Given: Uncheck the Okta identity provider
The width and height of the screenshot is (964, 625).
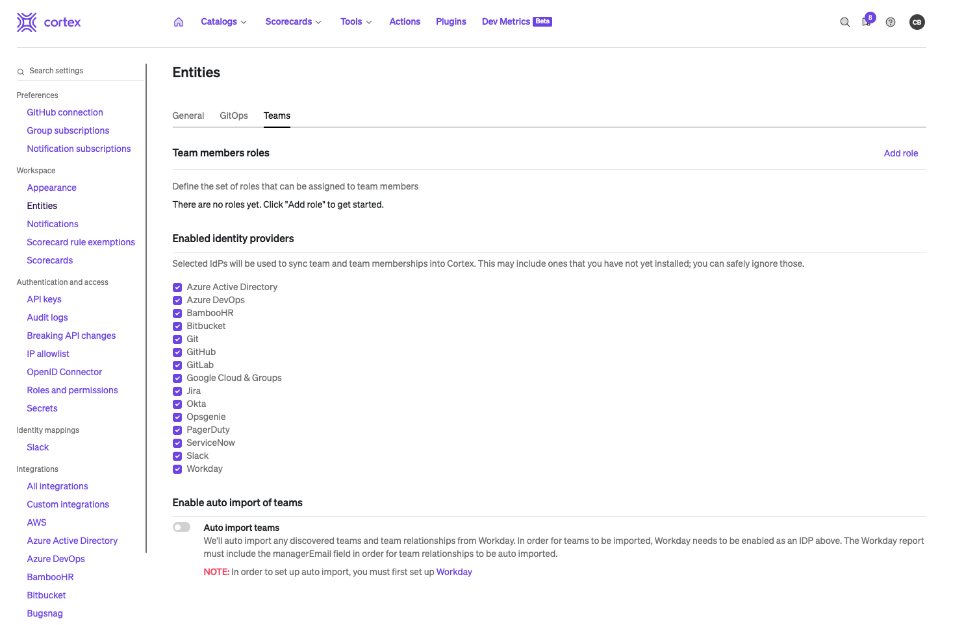Looking at the screenshot, I should coord(177,404).
